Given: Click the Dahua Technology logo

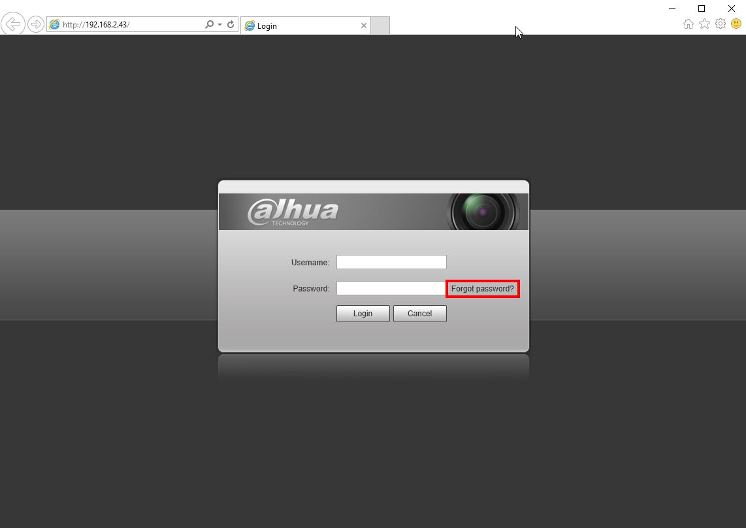Looking at the screenshot, I should pos(294,209).
